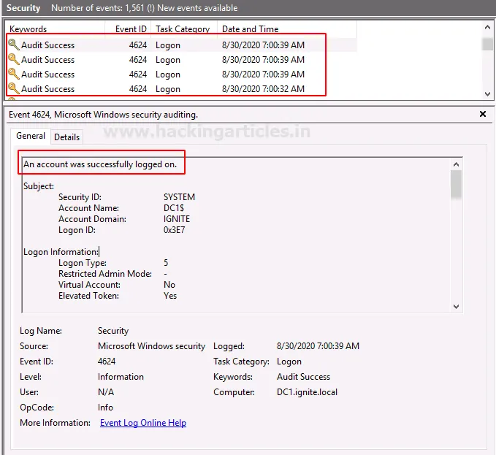Switch to the General tab
The width and height of the screenshot is (496, 455).
(31, 136)
